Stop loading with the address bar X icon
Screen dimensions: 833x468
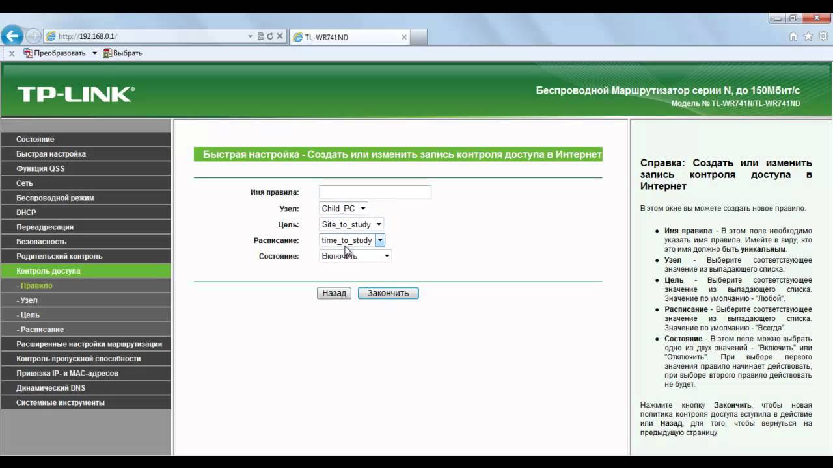tap(280, 36)
